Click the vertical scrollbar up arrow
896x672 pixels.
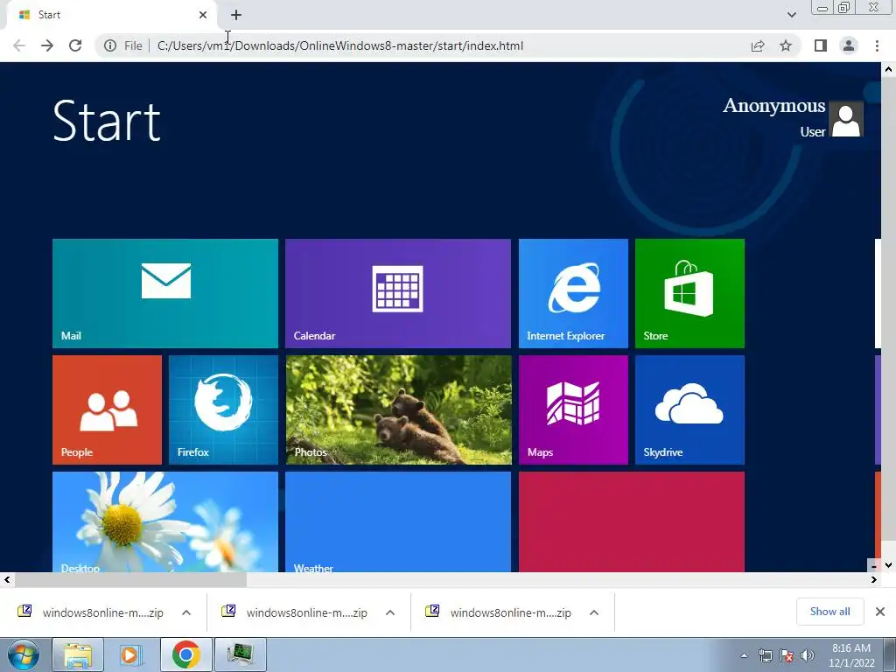click(889, 69)
